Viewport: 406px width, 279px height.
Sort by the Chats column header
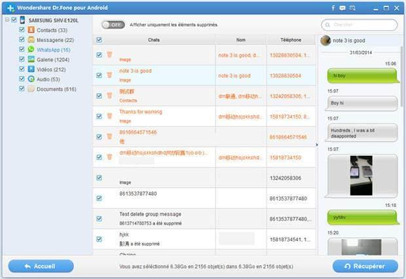154,40
